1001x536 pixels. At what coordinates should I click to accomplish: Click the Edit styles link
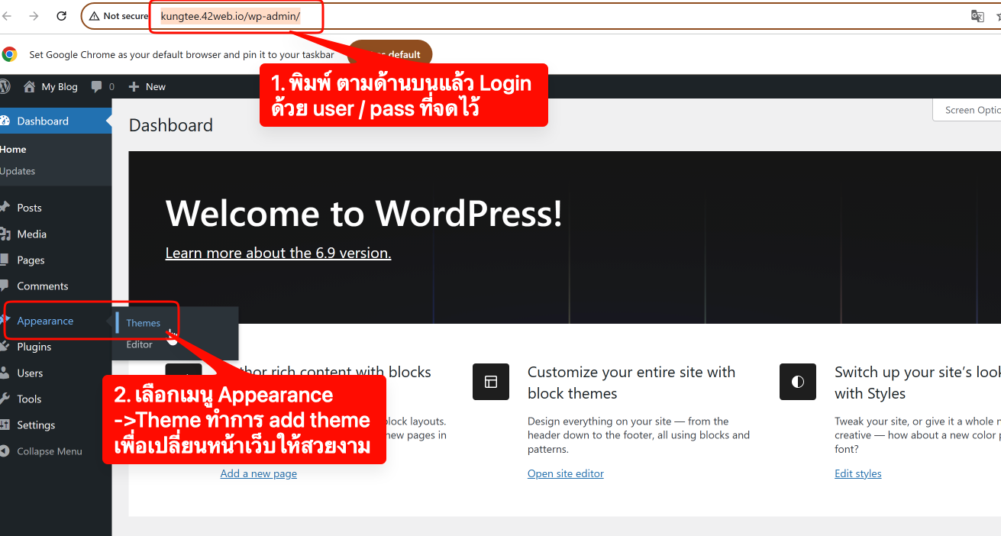tap(857, 473)
